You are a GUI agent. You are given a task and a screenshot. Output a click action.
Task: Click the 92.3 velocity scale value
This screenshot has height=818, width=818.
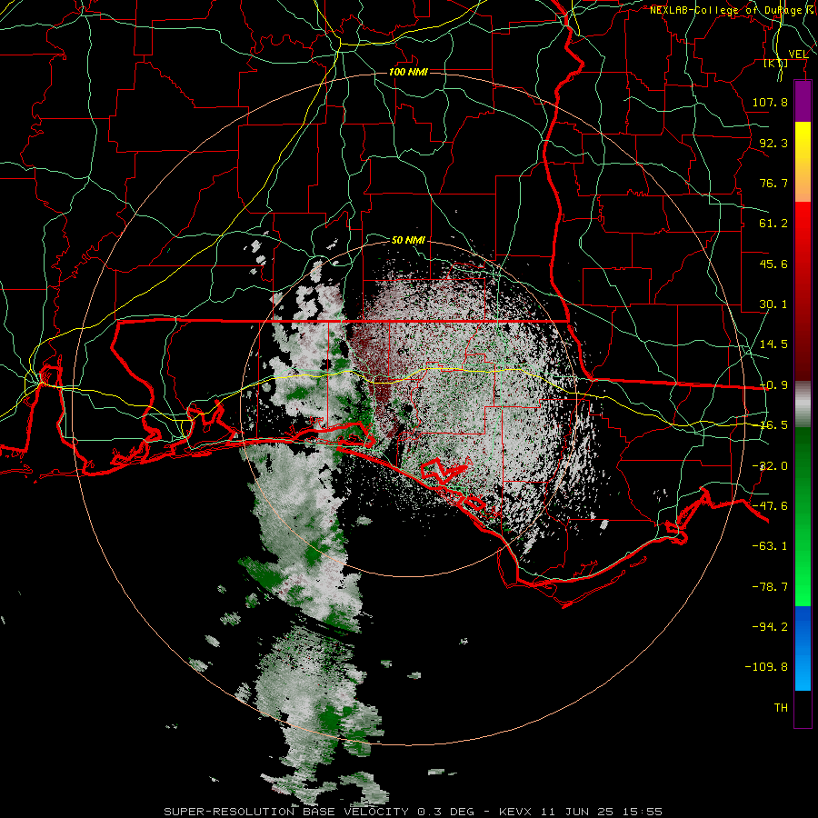pyautogui.click(x=773, y=143)
